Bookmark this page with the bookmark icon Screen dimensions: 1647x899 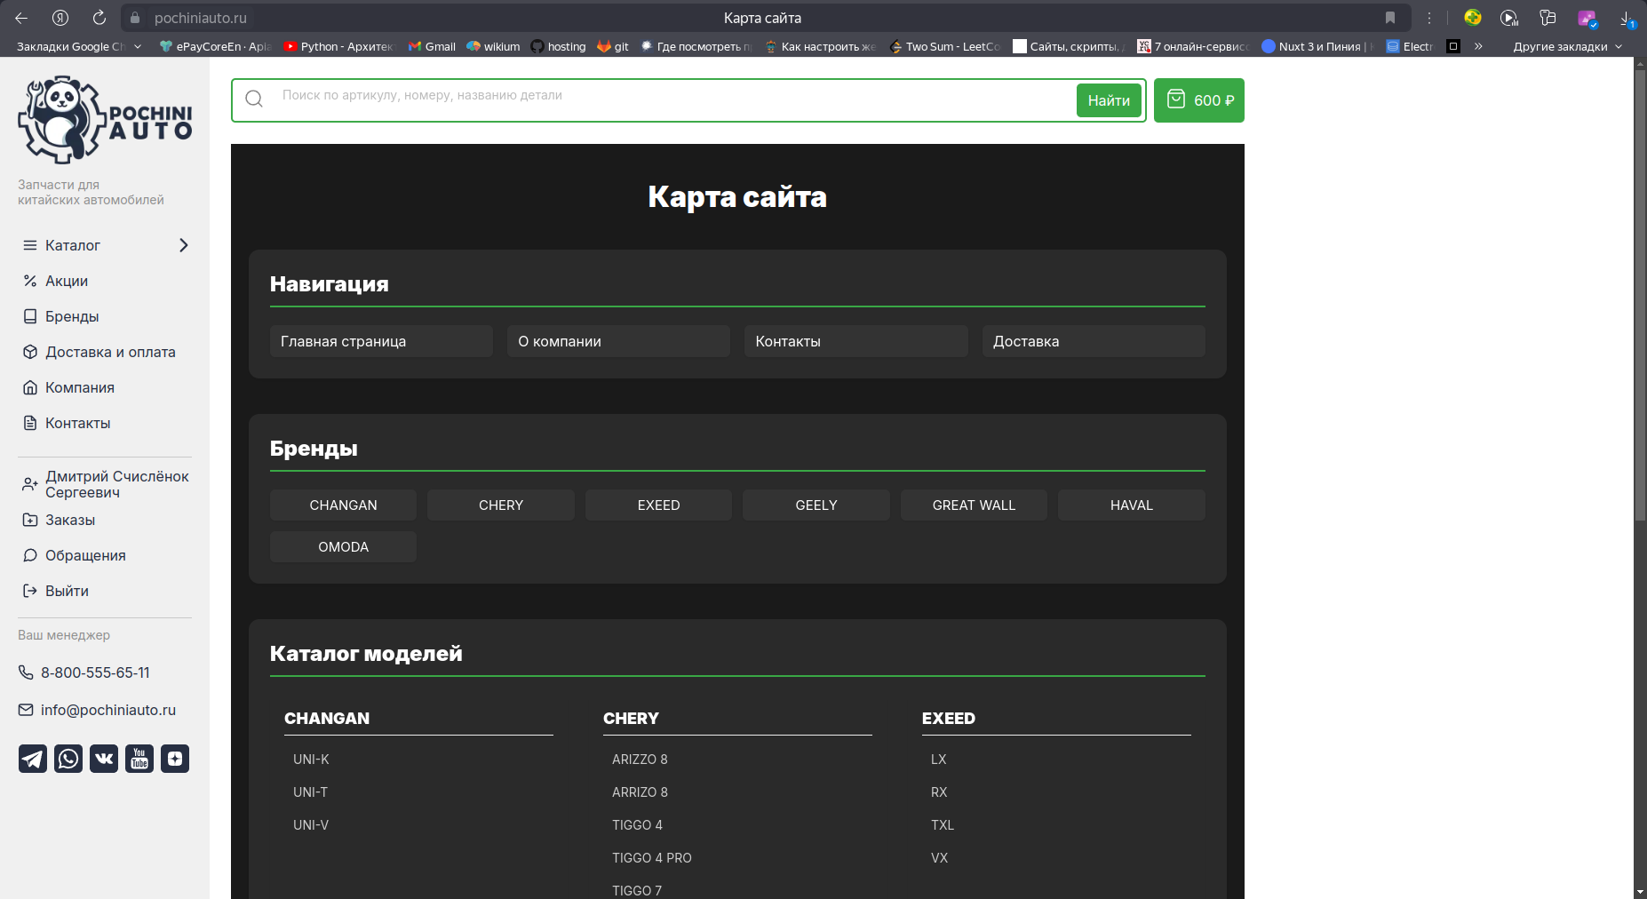click(1390, 18)
